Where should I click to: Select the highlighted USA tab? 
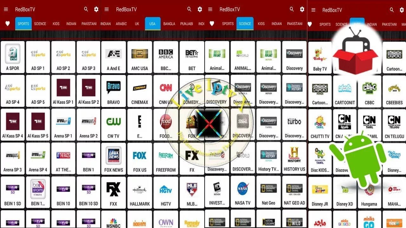(x=153, y=24)
